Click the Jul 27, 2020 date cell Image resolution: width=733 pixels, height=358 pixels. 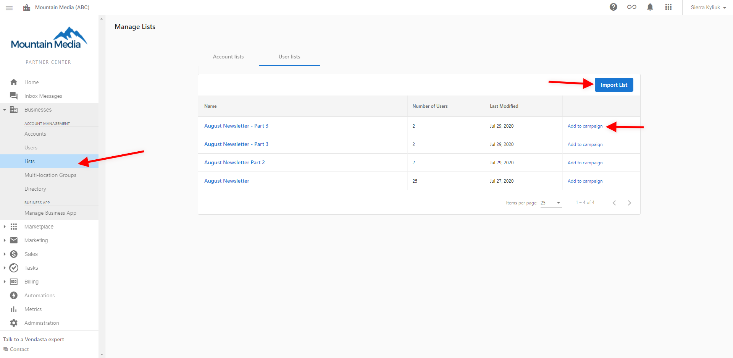click(502, 181)
